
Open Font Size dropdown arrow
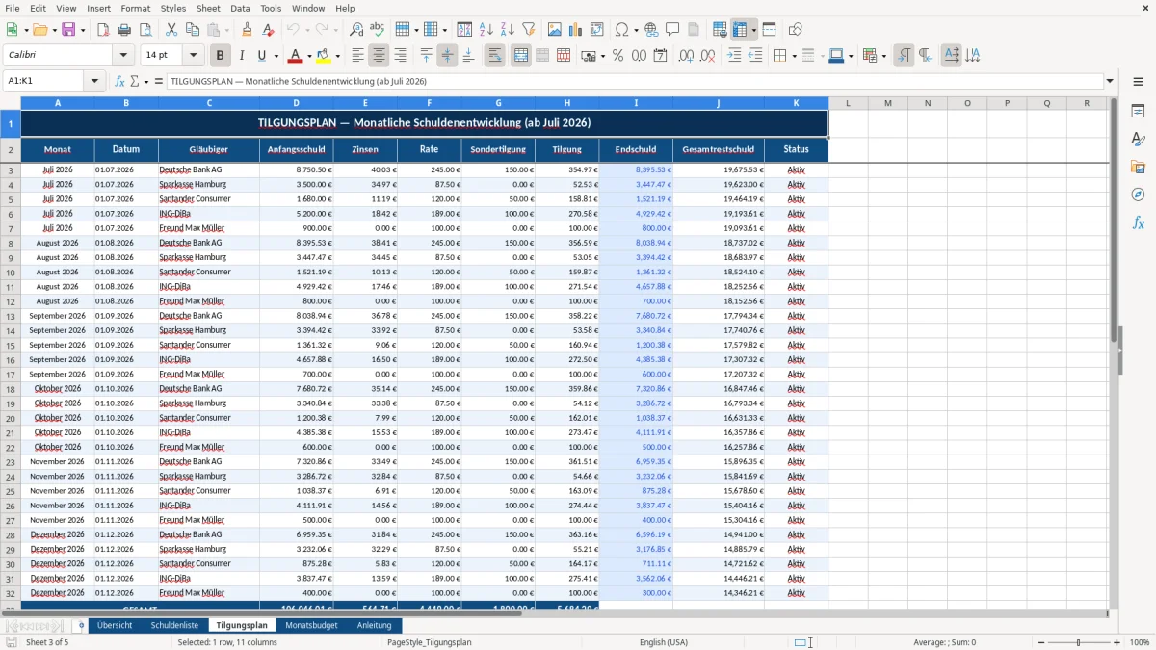pyautogui.click(x=194, y=56)
